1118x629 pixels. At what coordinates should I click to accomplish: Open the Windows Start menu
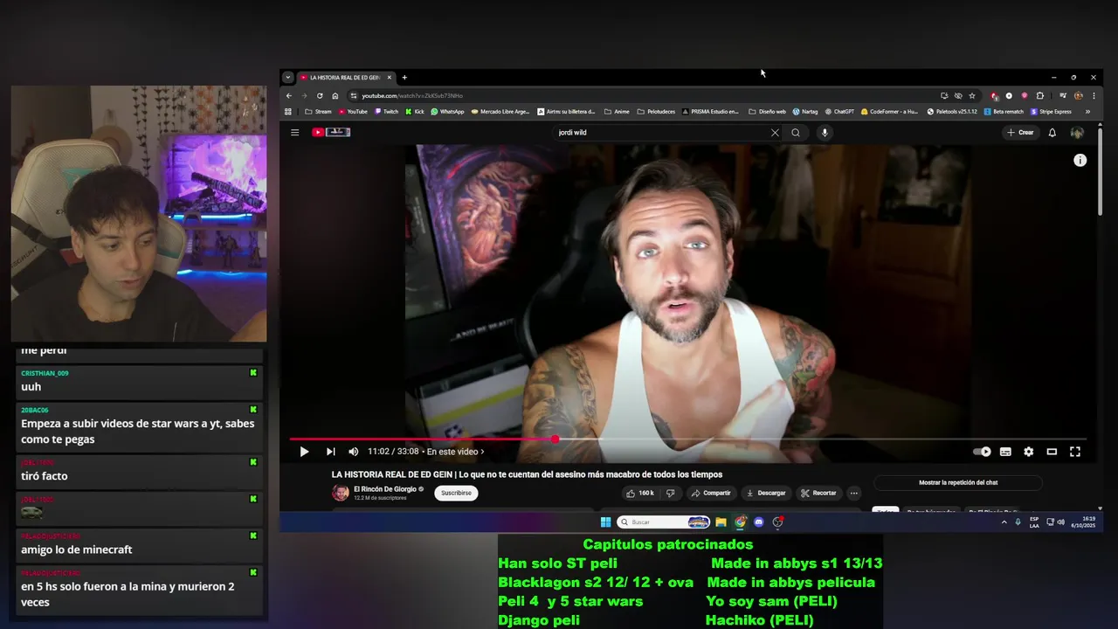pyautogui.click(x=605, y=522)
